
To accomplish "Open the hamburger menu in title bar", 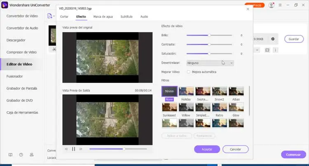I will point(281,5).
